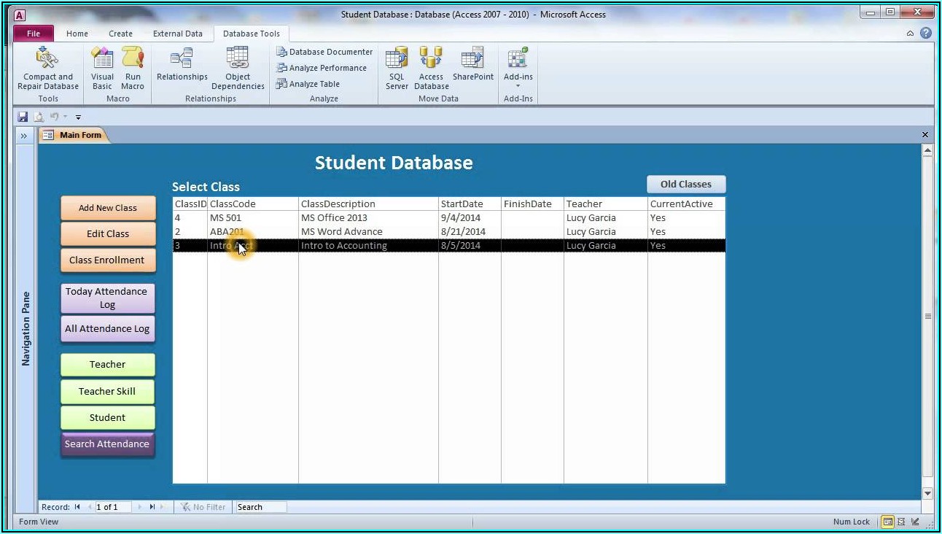Open the Customize Quick Access Toolbar dropdown
The height and width of the screenshot is (534, 942).
(x=79, y=117)
